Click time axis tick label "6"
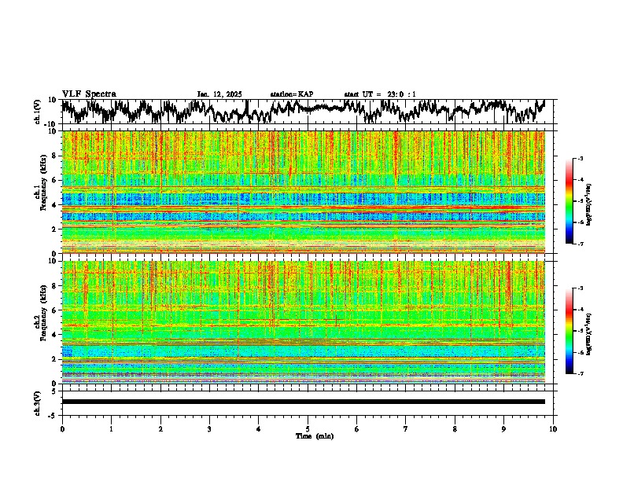 point(357,429)
